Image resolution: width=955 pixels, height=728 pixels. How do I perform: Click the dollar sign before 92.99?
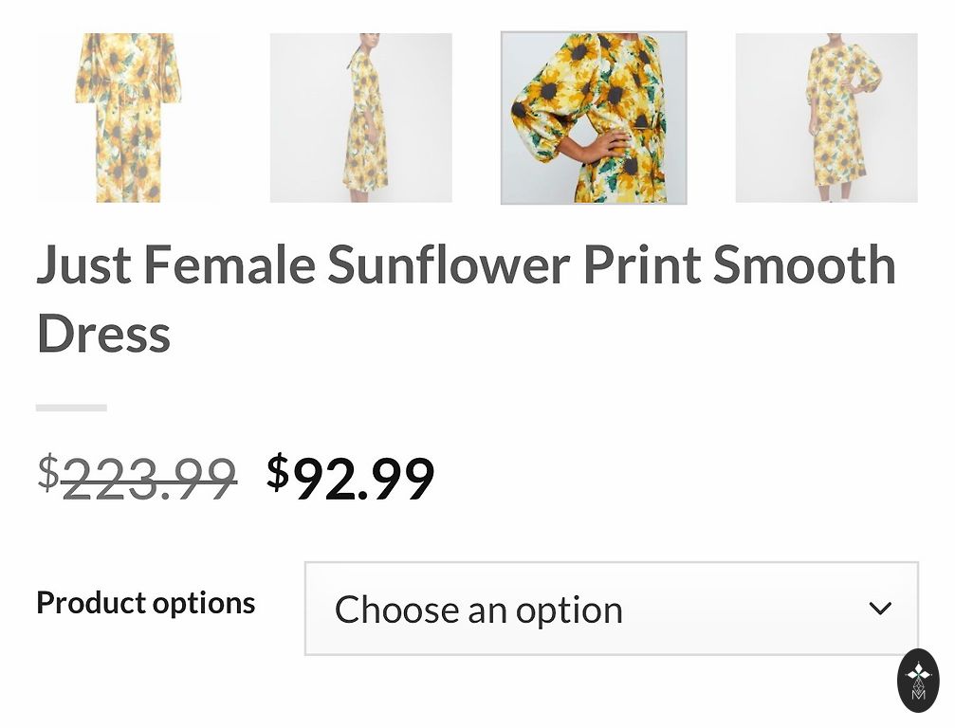point(277,471)
